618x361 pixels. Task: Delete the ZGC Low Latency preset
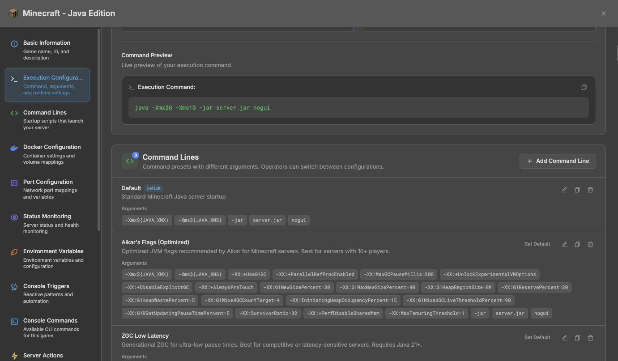[x=590, y=337]
